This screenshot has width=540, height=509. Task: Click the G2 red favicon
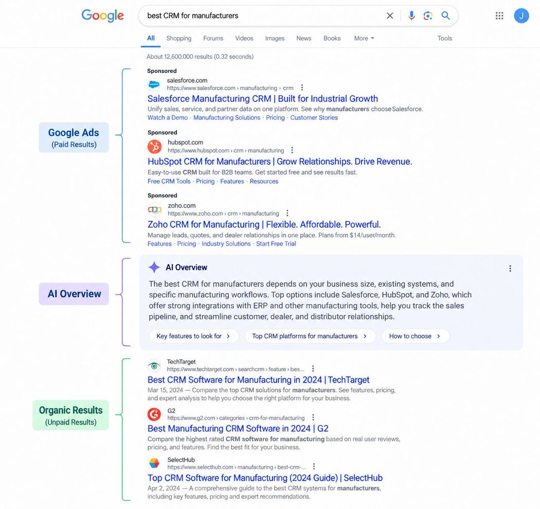click(154, 414)
